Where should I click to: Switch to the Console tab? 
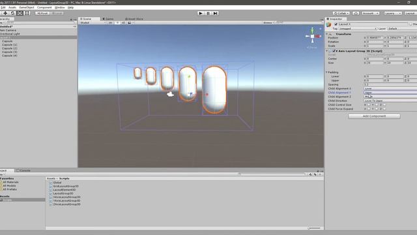tap(23, 170)
